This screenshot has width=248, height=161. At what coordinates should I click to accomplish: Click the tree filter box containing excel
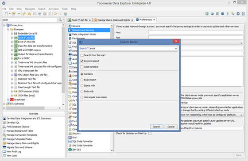point(30,20)
